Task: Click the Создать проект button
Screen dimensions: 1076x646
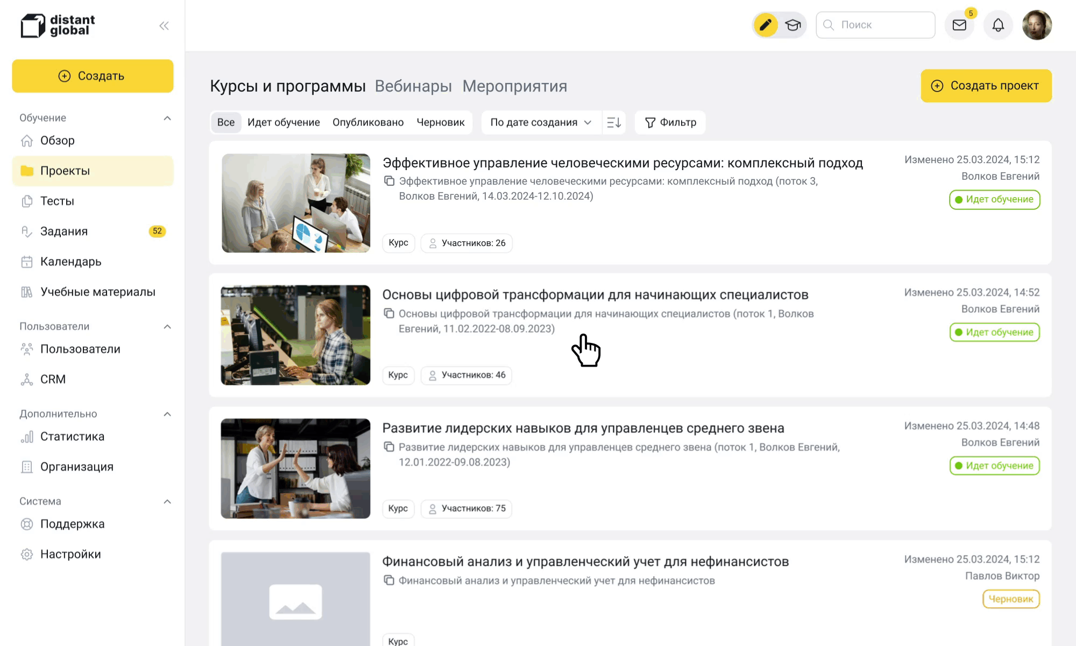Action: (986, 86)
